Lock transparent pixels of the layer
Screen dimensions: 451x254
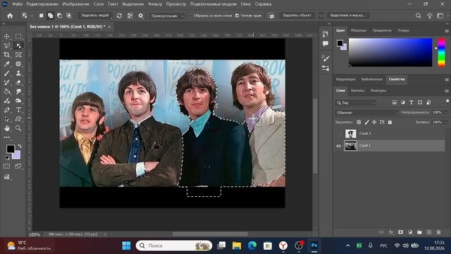pos(359,122)
